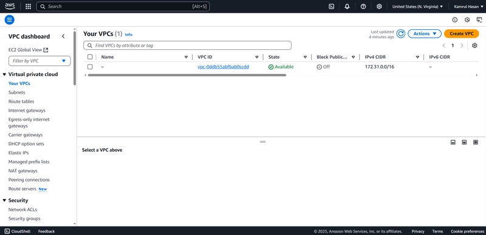486x235 pixels.
Task: Sort by State column arrow
Action: coord(305,57)
